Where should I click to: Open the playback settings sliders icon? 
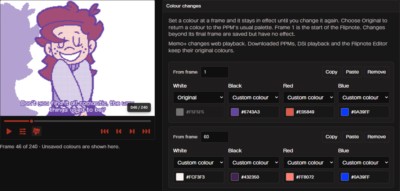pos(23,131)
